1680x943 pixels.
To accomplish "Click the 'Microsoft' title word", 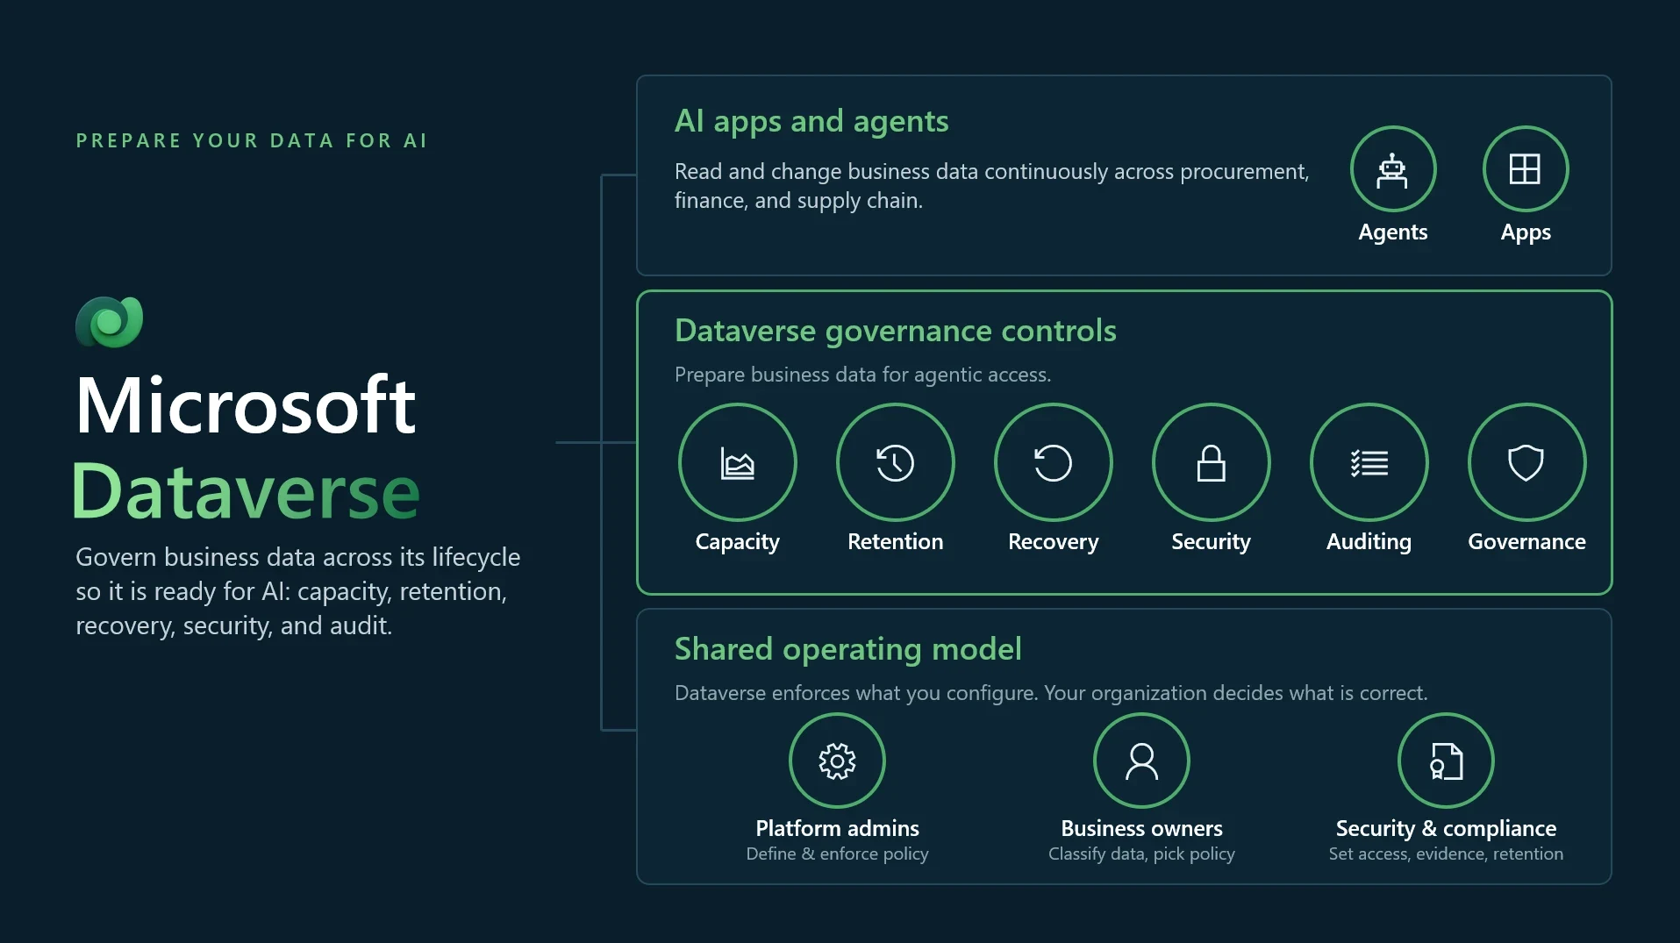I will (x=246, y=404).
